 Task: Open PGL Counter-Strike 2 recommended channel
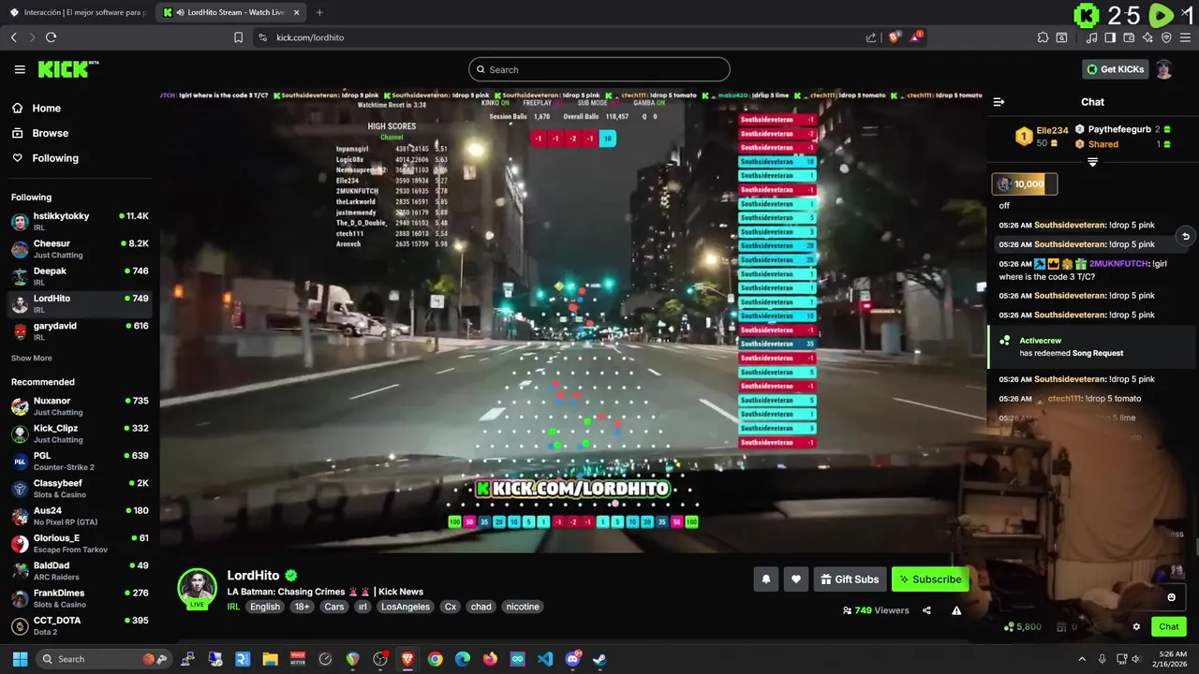(80, 462)
